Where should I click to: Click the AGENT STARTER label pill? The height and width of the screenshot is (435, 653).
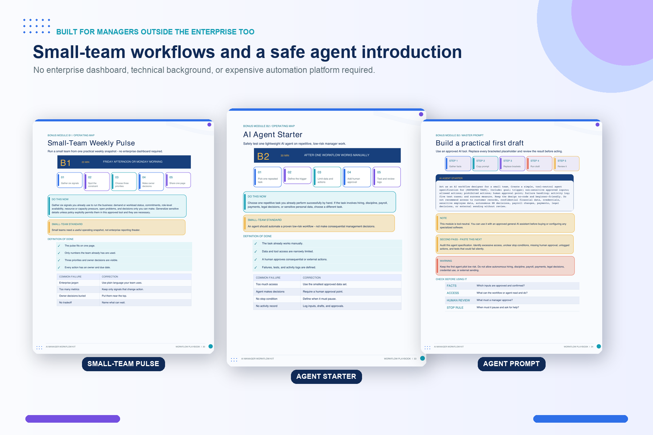tap(326, 377)
